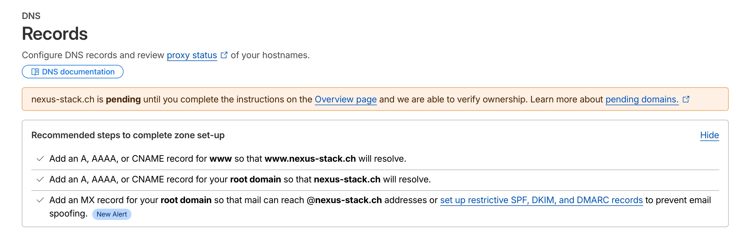Go to the Overview page link
Screen dimensions: 741x235
pos(346,99)
